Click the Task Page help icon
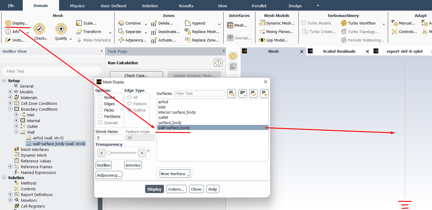This screenshot has width=432, height=210. pos(218,63)
